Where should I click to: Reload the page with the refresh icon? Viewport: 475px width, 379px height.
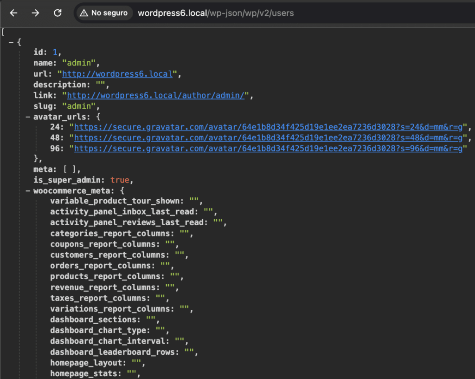[x=58, y=13]
